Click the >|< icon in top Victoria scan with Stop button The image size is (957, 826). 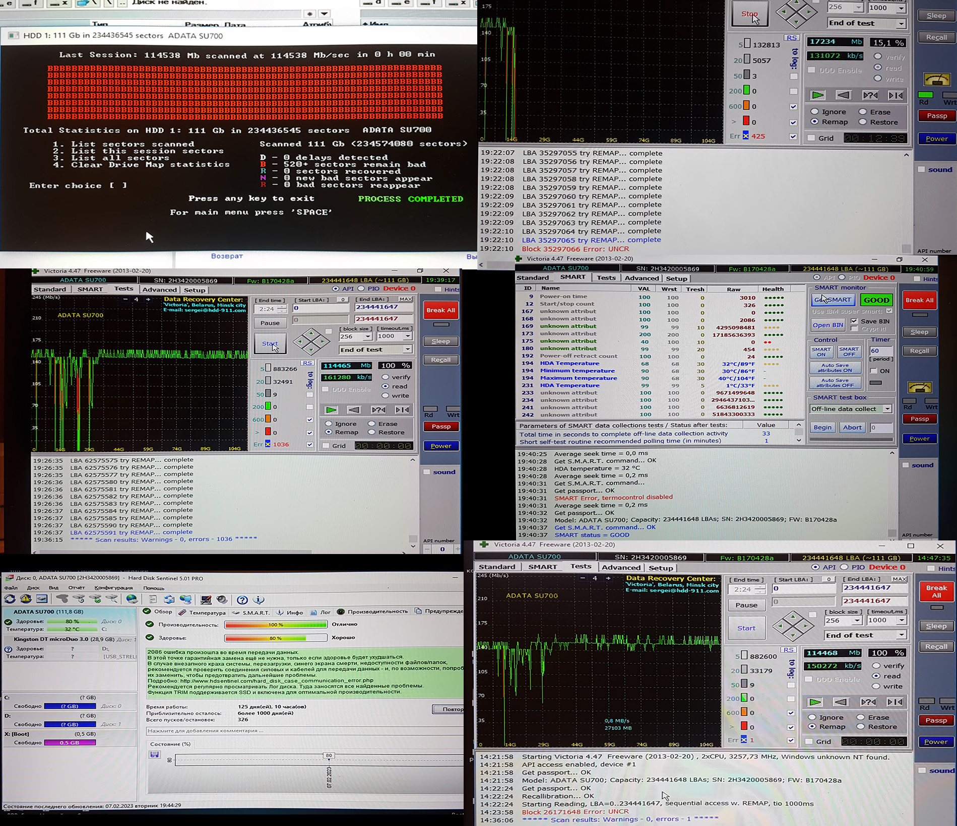896,95
